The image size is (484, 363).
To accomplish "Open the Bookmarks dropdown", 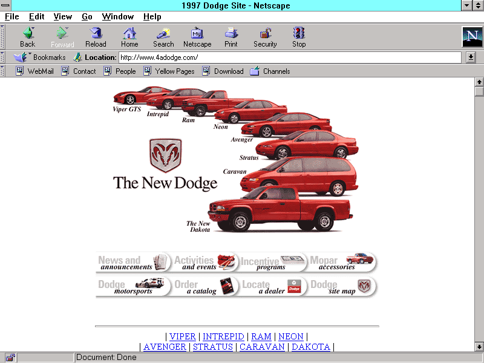I will [x=40, y=57].
